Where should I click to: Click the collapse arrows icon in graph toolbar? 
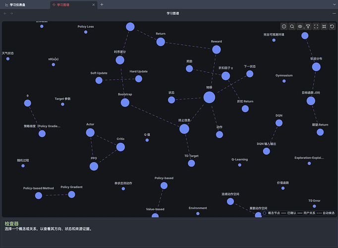324,26
